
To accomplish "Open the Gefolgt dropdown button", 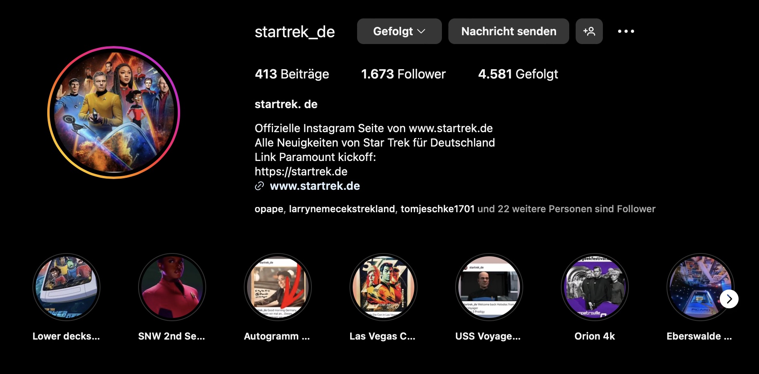I will pyautogui.click(x=399, y=31).
